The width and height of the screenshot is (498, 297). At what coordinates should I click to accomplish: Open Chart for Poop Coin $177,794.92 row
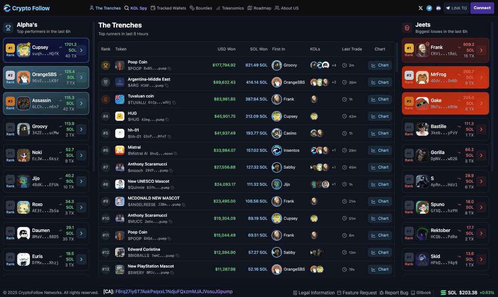pyautogui.click(x=380, y=65)
